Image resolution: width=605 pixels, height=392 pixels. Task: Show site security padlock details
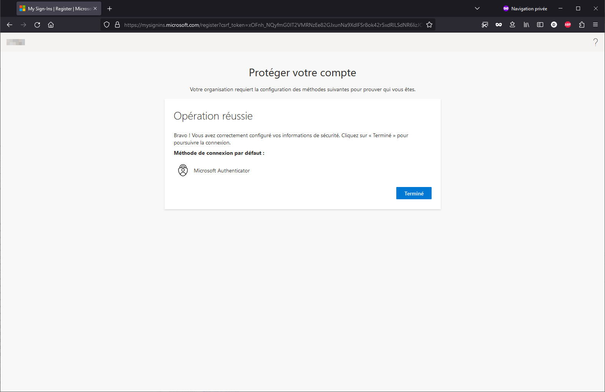click(x=117, y=25)
